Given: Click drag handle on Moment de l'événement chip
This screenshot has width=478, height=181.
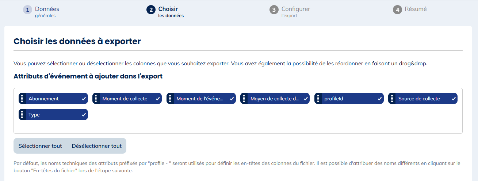Looking at the screenshot, I should (170, 99).
